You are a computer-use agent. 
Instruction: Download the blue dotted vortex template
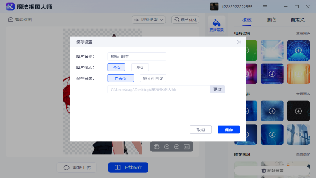[272, 111]
